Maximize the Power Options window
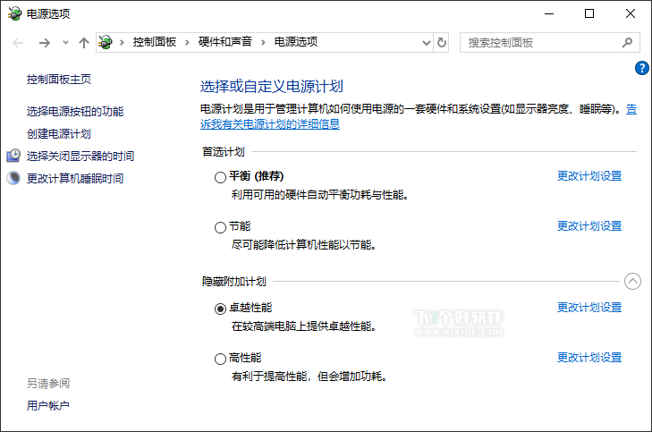652x432 pixels. click(589, 13)
